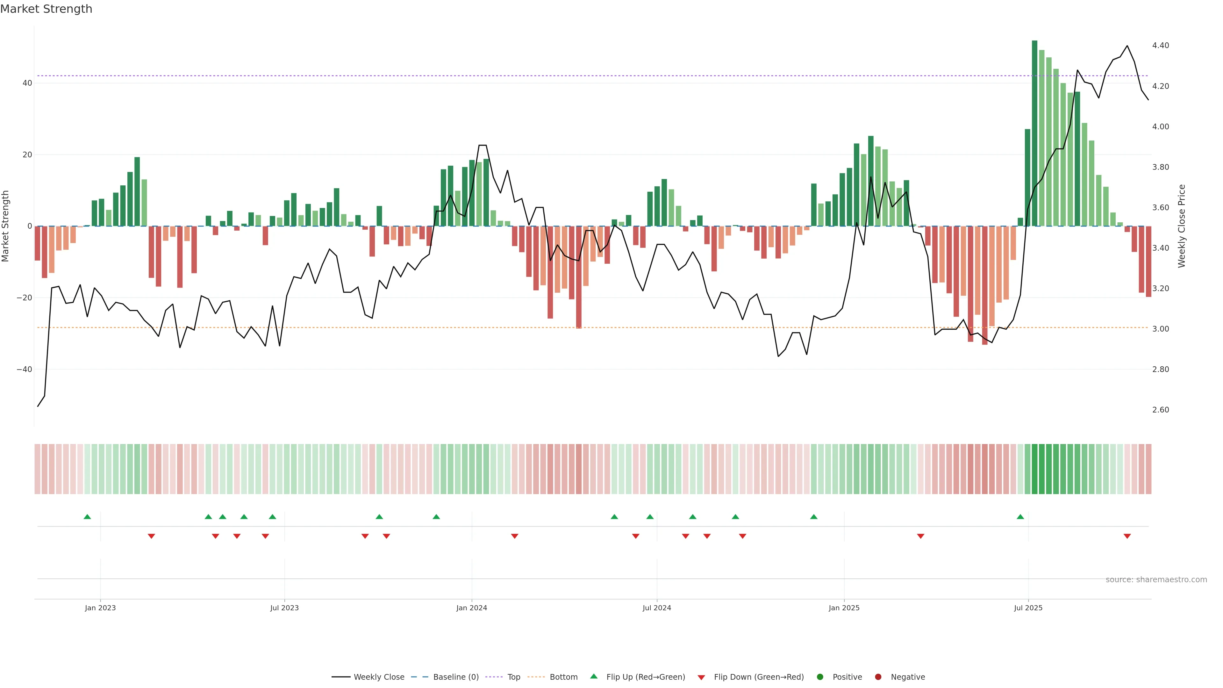Click the first green flip-up triangle marker
This screenshot has height=688, width=1223.
[x=87, y=517]
